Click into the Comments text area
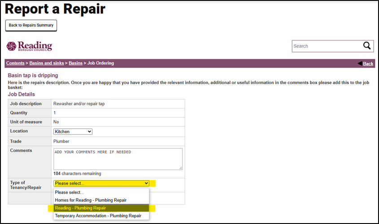The image size is (379, 224). tap(118, 159)
